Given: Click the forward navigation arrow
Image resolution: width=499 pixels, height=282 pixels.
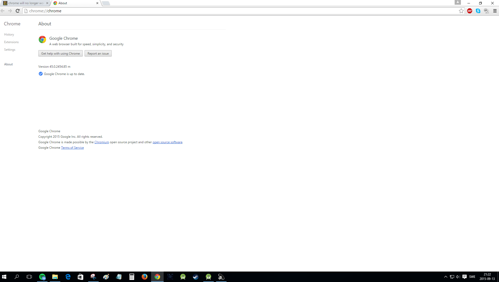Looking at the screenshot, I should 10,11.
